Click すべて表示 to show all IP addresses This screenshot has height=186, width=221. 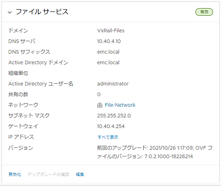108,137
